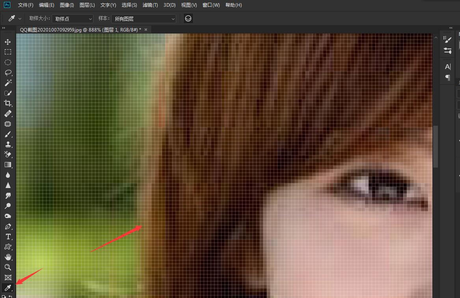Open the 选择(S) menu

[x=129, y=5]
